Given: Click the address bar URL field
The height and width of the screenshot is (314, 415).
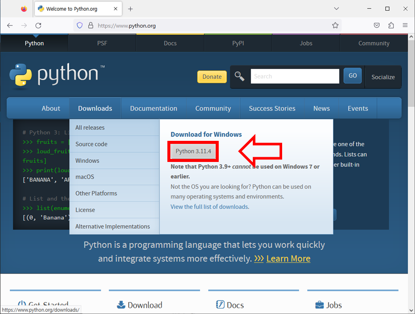Looking at the screenshot, I should point(207,25).
